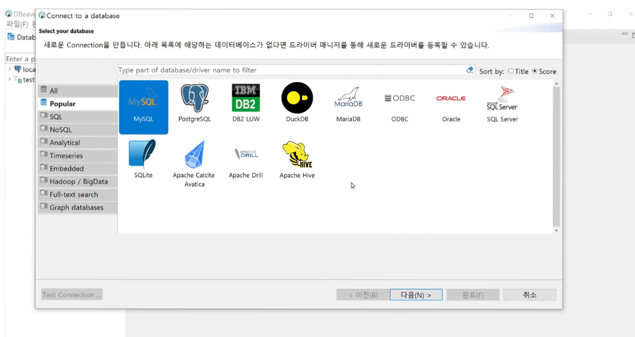
Task: Open the Hadoop / BigData category
Action: point(78,181)
